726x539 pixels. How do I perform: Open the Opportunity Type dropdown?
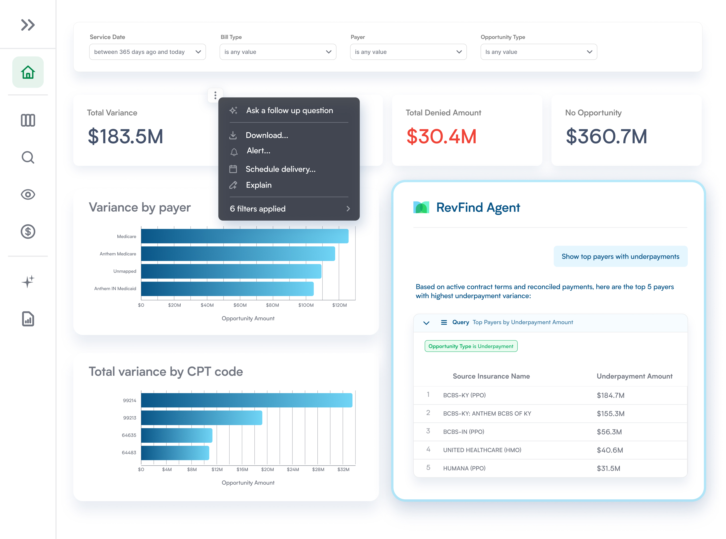click(539, 52)
